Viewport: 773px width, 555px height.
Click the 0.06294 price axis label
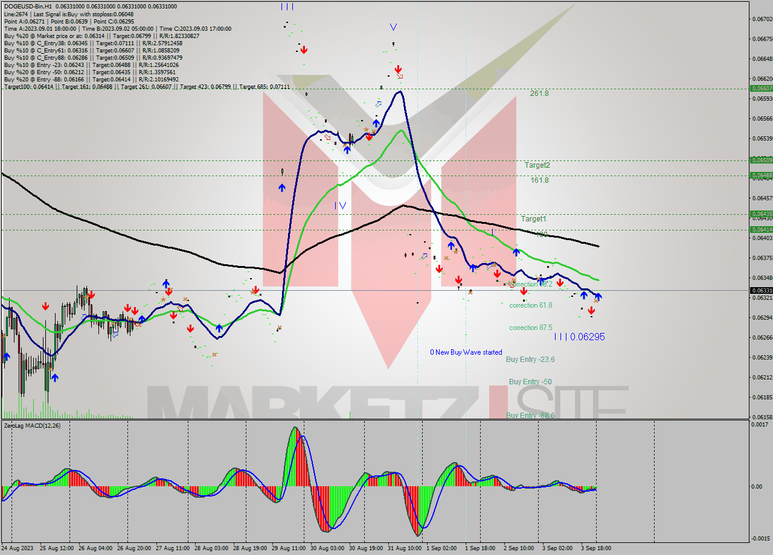tap(762, 317)
